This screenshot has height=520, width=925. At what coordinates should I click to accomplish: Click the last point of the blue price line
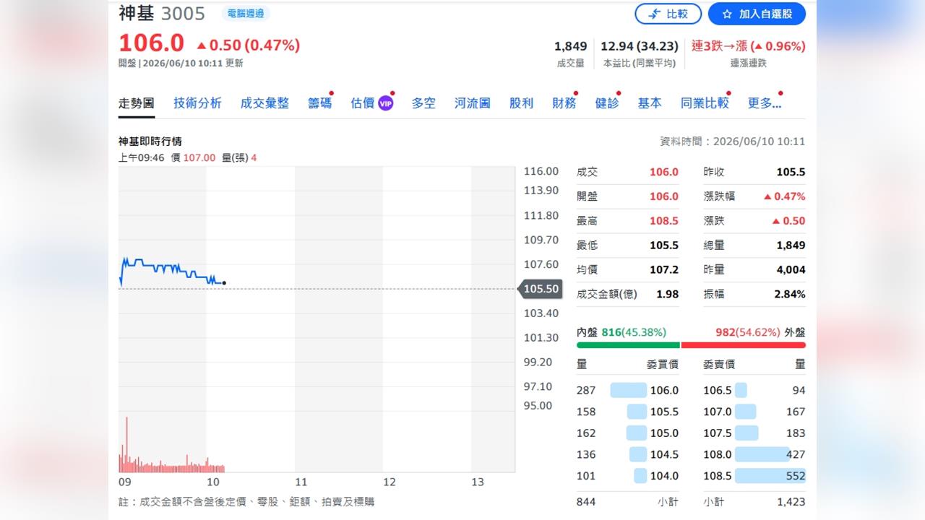[x=224, y=282]
